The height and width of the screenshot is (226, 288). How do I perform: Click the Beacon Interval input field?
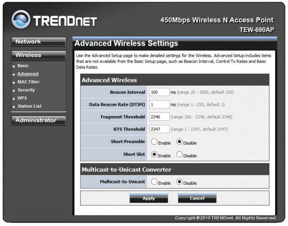pos(159,92)
